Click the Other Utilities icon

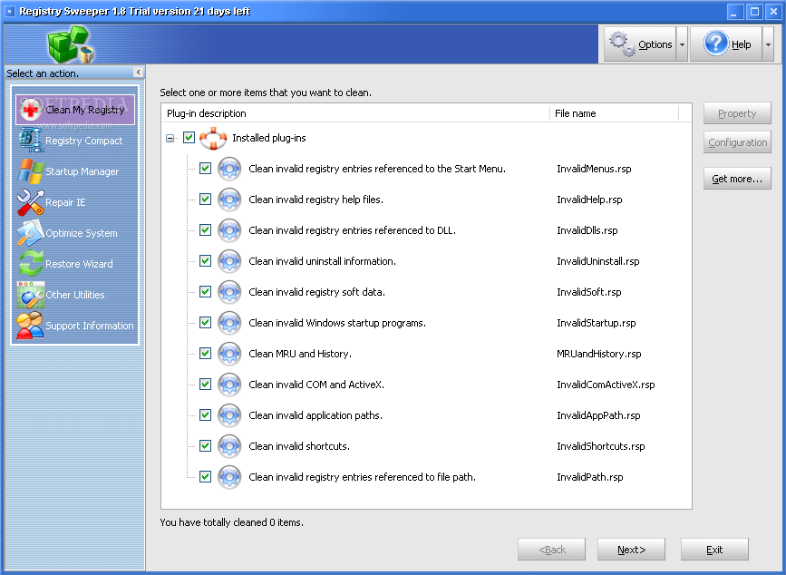tap(30, 295)
